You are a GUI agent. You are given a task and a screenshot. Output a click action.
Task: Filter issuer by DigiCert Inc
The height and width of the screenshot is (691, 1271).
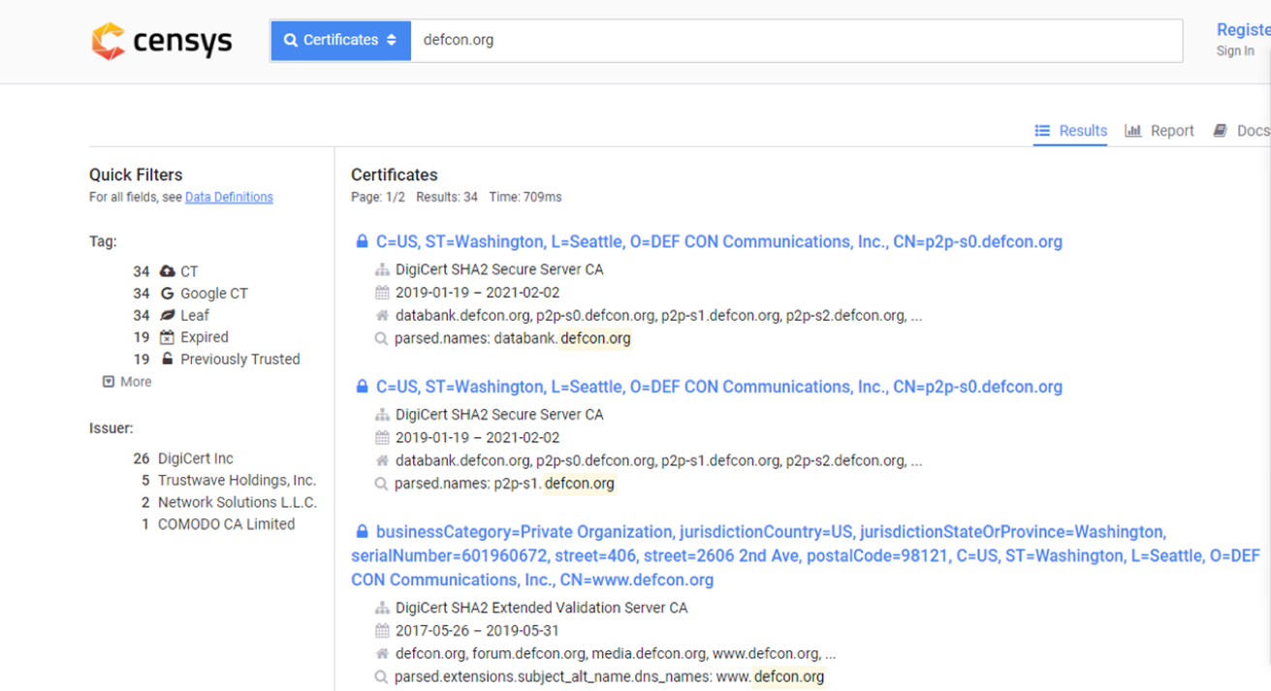click(x=195, y=458)
